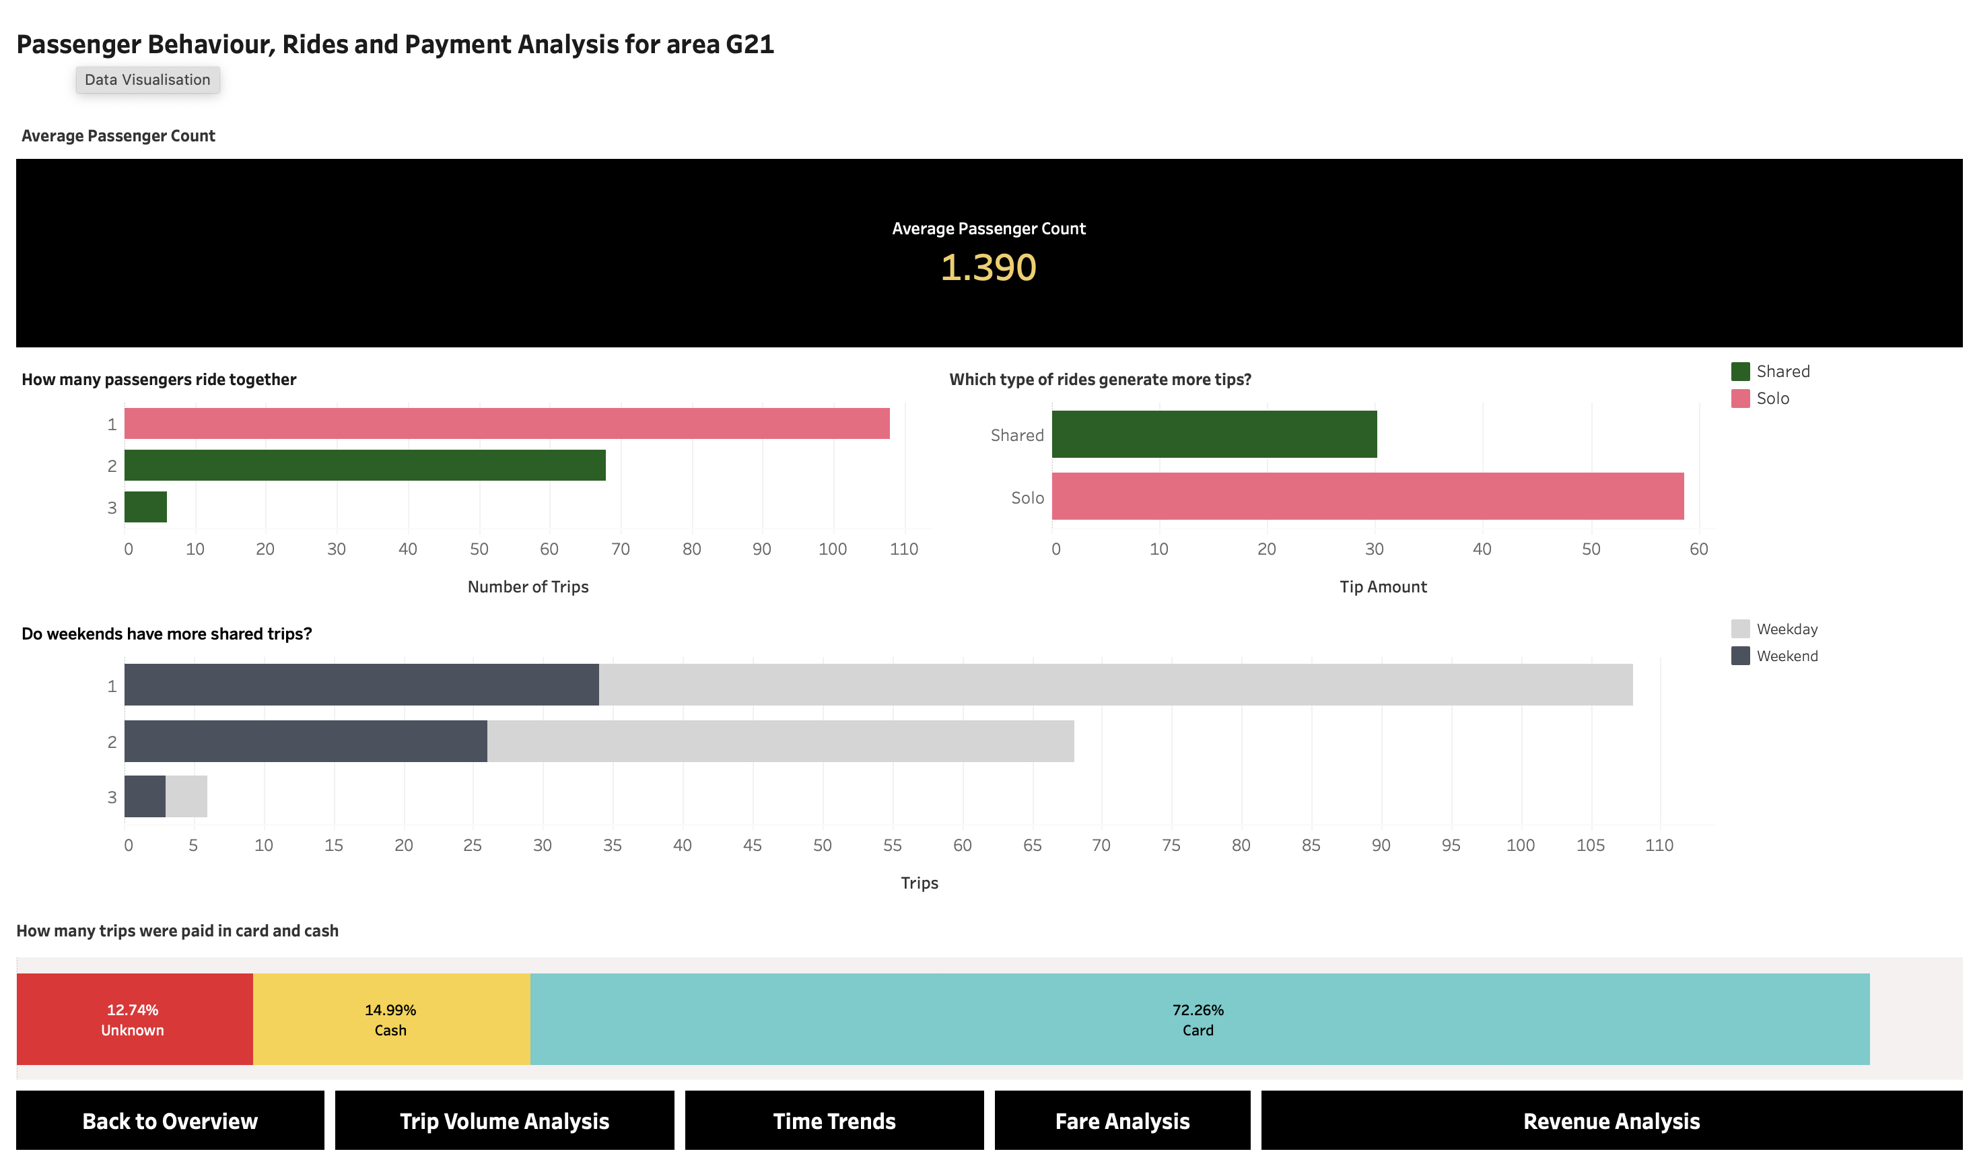Click the pink one-passenger trips bar
Screen dimensions: 1975x1166
tap(507, 423)
